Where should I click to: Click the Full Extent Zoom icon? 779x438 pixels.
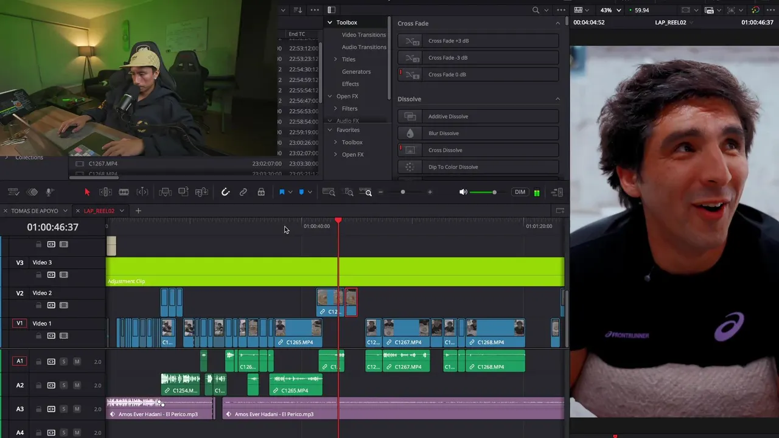point(329,192)
